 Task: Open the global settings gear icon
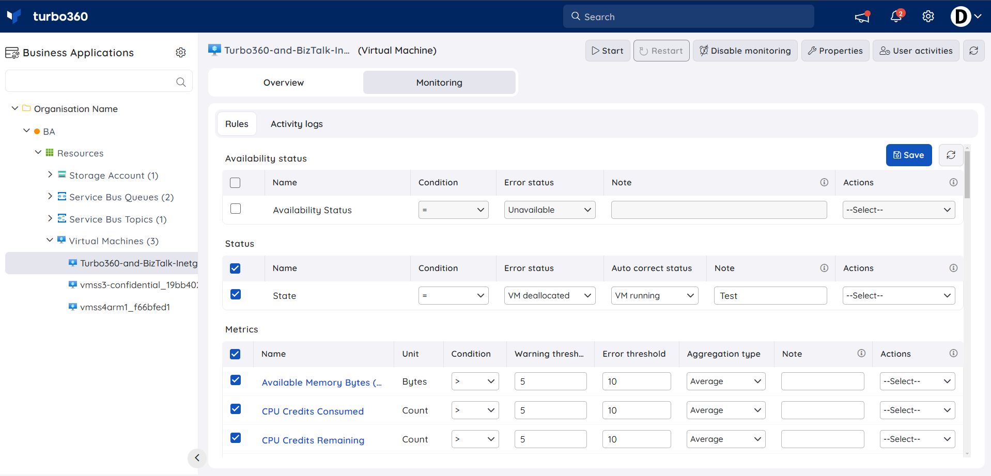click(x=928, y=17)
